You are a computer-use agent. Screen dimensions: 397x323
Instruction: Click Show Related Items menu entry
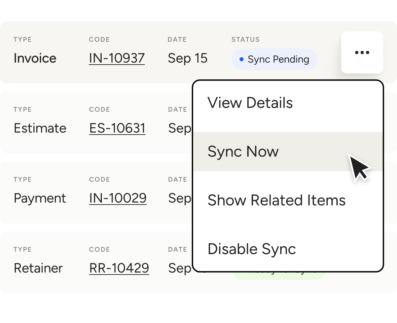click(x=276, y=200)
